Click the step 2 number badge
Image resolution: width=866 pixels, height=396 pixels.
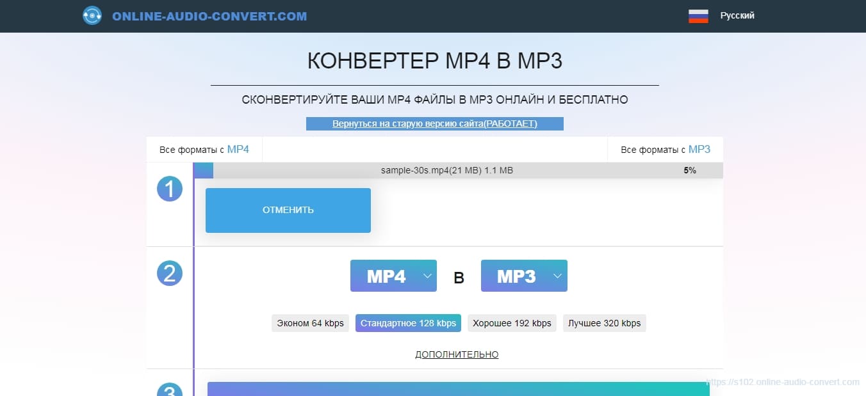click(170, 273)
